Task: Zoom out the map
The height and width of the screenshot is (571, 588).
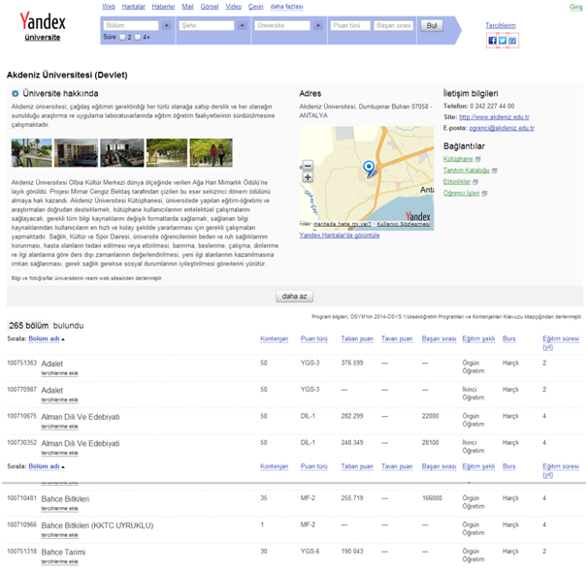Action: tap(308, 166)
